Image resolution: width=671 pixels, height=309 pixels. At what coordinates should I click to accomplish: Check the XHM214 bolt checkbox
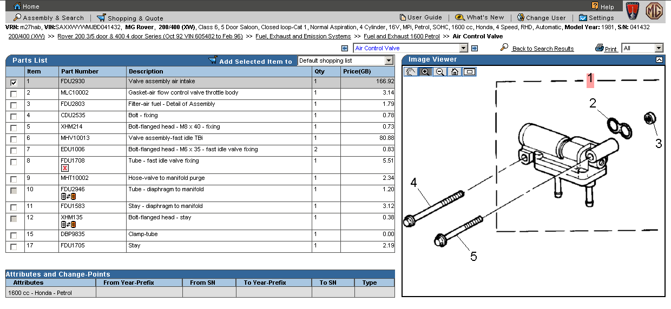click(x=14, y=128)
